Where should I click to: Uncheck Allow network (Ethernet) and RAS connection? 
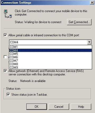point(5,71)
